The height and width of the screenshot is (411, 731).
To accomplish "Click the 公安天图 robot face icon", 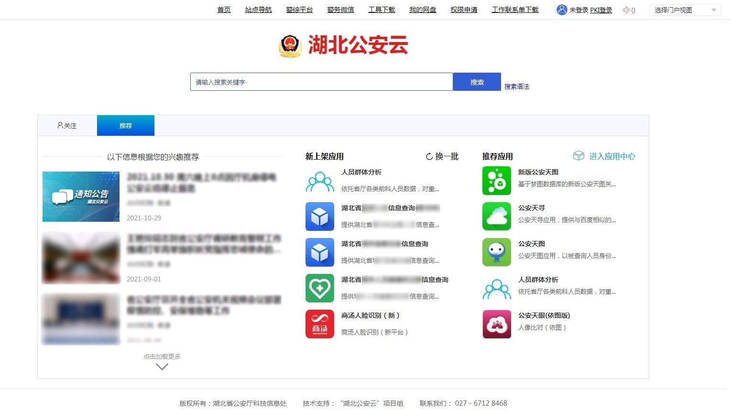I will pos(496,252).
